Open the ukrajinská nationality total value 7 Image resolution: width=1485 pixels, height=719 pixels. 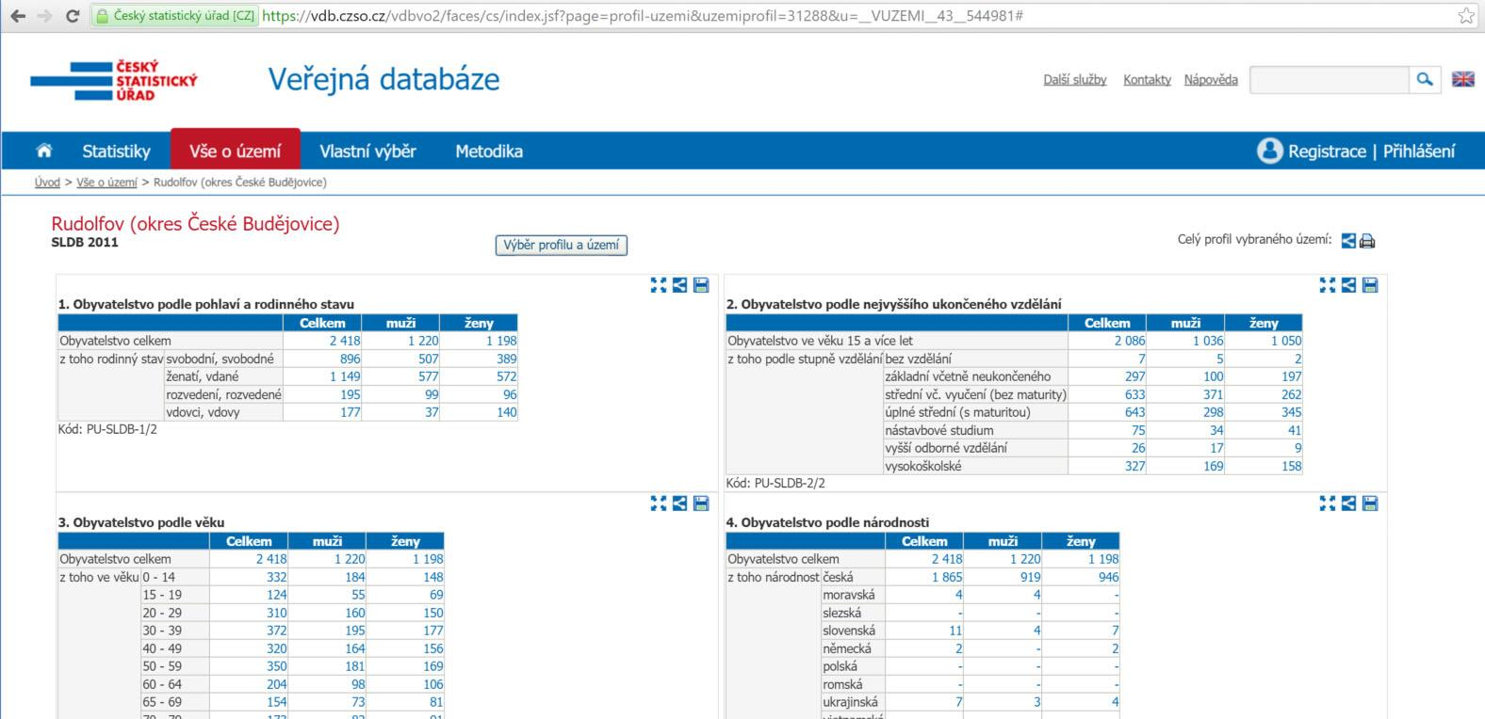(959, 702)
